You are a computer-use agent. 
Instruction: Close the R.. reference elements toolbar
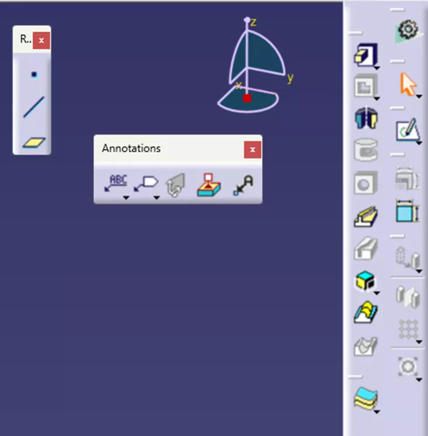pyautogui.click(x=41, y=40)
